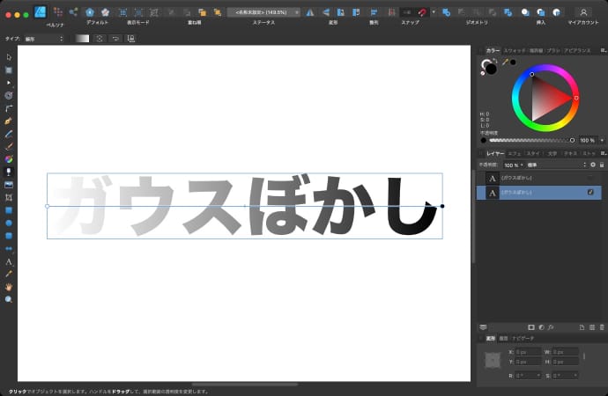
Task: Click the opacity slider in Color panel
Action: tap(529, 140)
